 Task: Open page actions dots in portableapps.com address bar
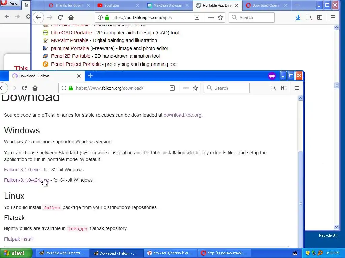(x=211, y=17)
